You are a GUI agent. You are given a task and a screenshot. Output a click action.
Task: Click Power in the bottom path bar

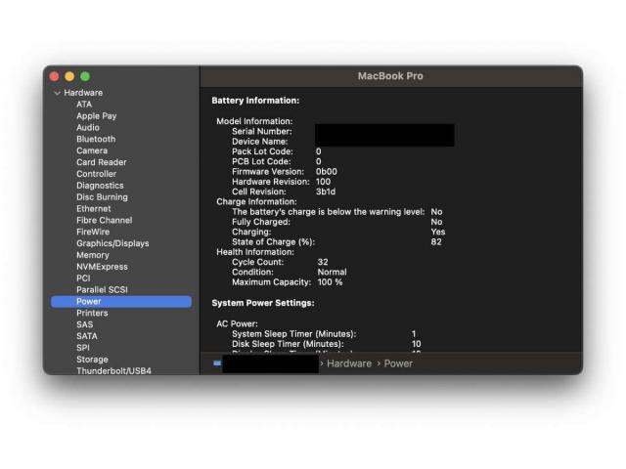point(398,363)
